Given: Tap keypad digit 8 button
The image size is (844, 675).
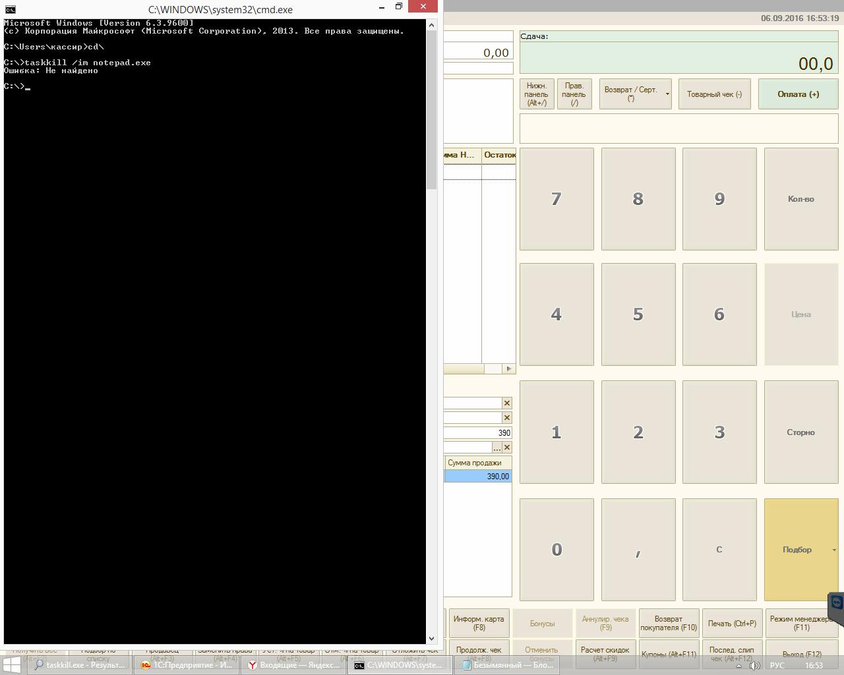Looking at the screenshot, I should click(x=638, y=199).
